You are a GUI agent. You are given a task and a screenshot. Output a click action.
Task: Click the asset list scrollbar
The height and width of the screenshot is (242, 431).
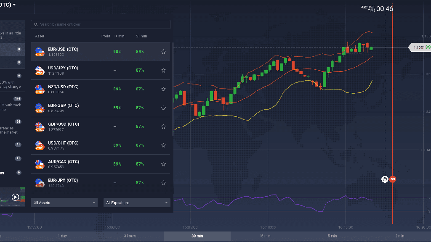tap(173, 89)
